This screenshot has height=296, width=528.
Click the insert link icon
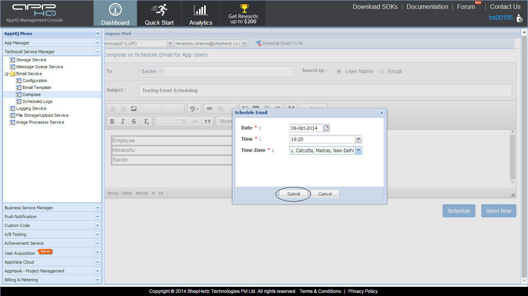pos(209,109)
